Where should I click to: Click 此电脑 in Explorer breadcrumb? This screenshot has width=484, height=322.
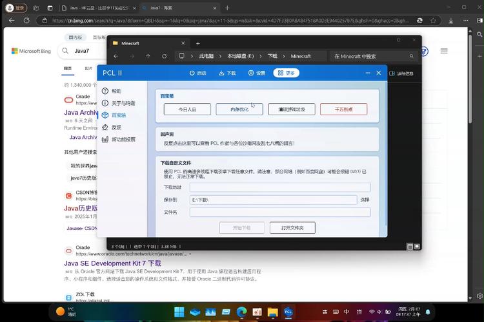pos(207,56)
